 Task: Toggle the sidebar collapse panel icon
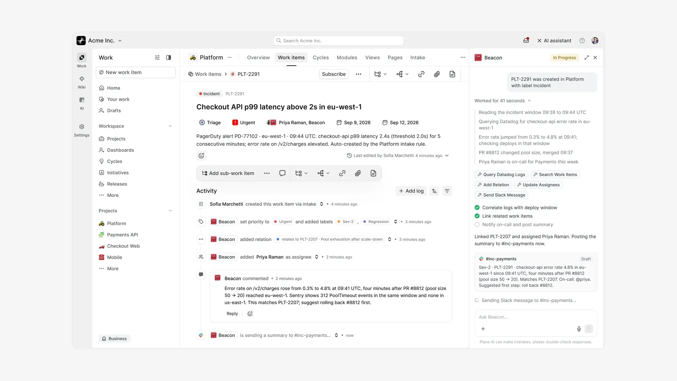169,58
